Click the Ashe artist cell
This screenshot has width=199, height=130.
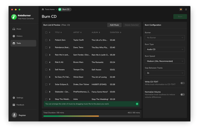(75, 99)
